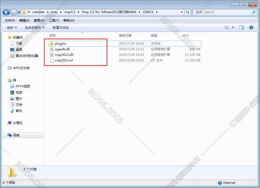This screenshot has width=260, height=188.
Task: Open 视频 library
Action: [x=19, y=92]
